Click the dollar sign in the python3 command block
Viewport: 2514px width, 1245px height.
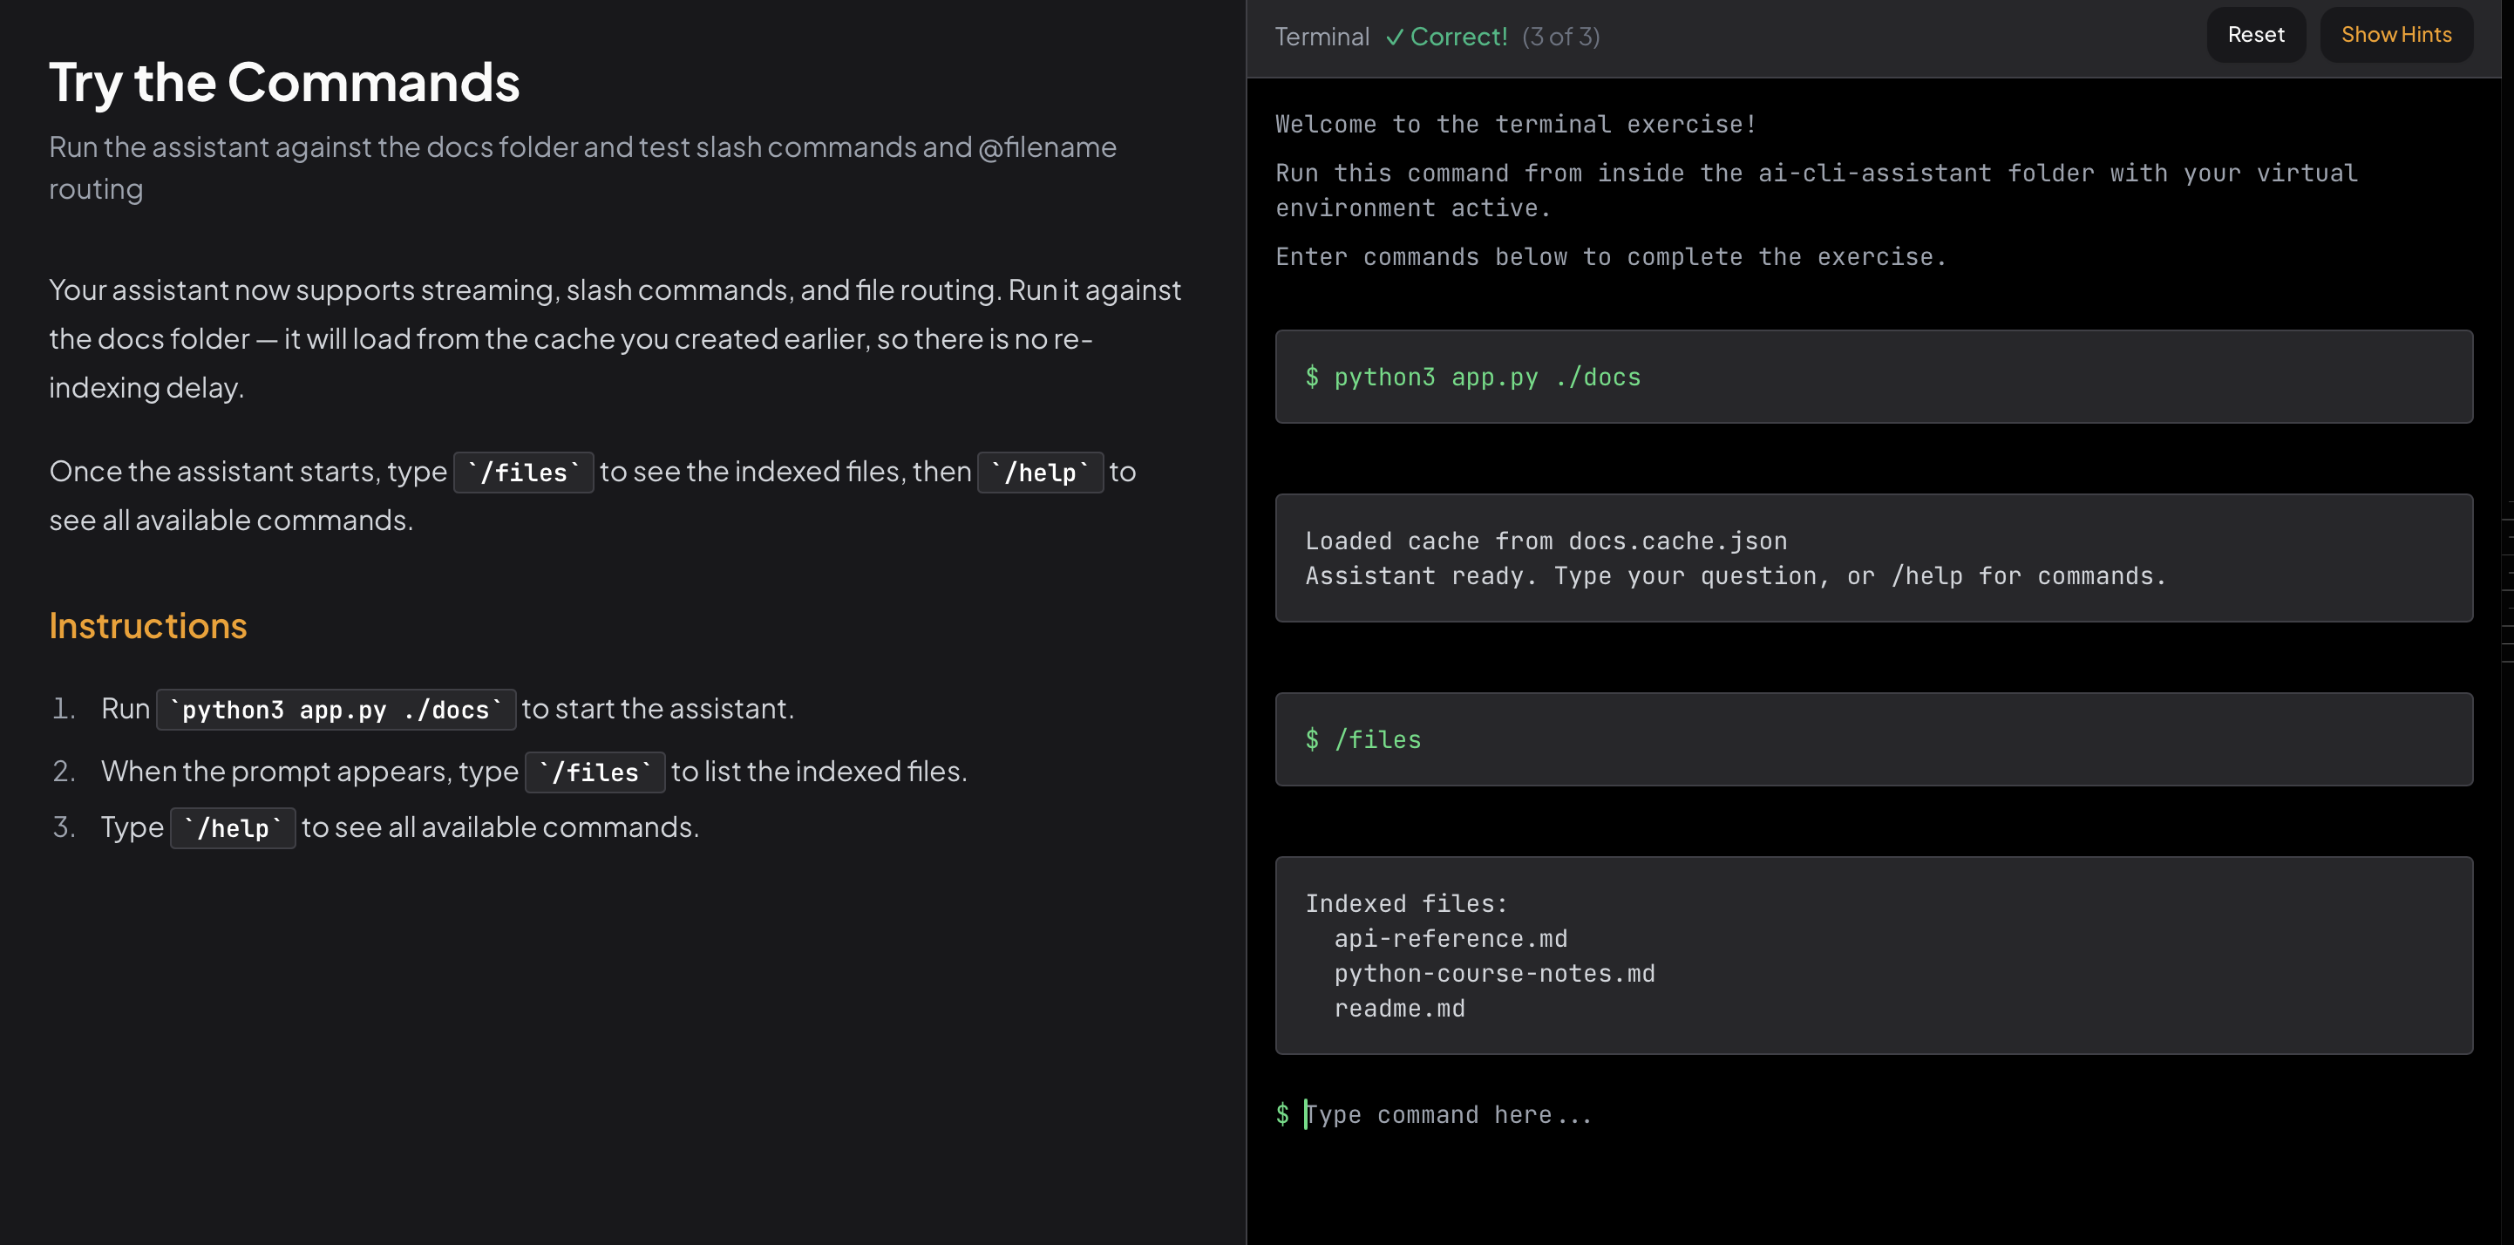pyautogui.click(x=1313, y=377)
